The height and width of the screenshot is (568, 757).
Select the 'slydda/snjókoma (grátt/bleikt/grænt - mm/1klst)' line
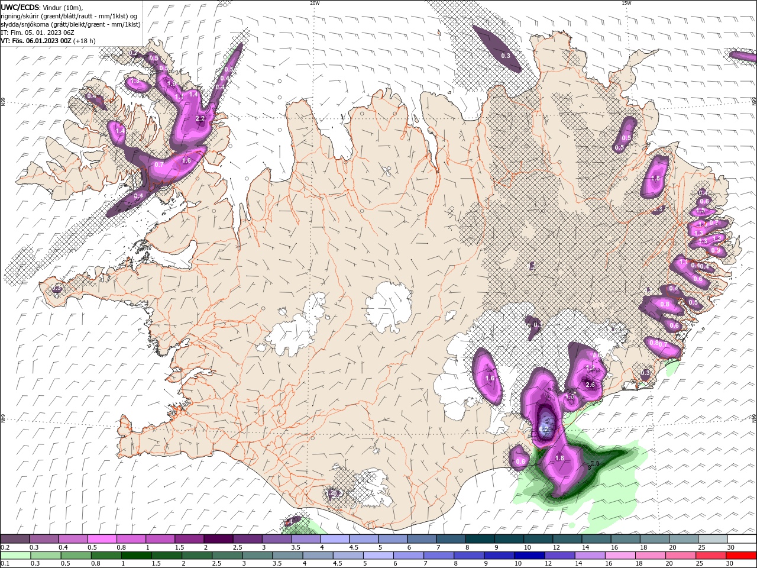point(70,24)
